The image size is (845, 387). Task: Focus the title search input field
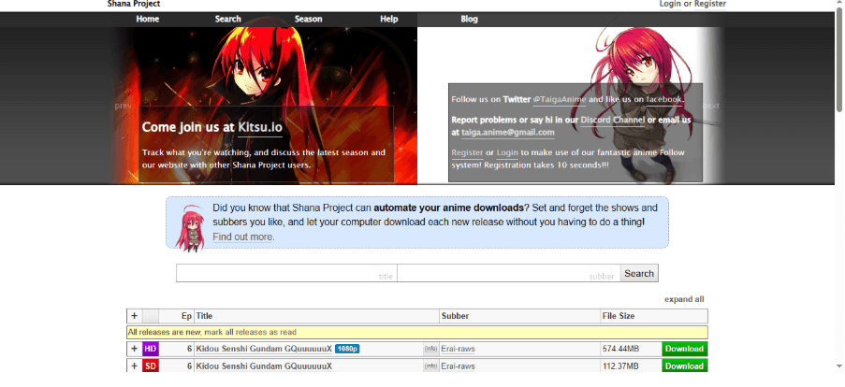click(286, 273)
